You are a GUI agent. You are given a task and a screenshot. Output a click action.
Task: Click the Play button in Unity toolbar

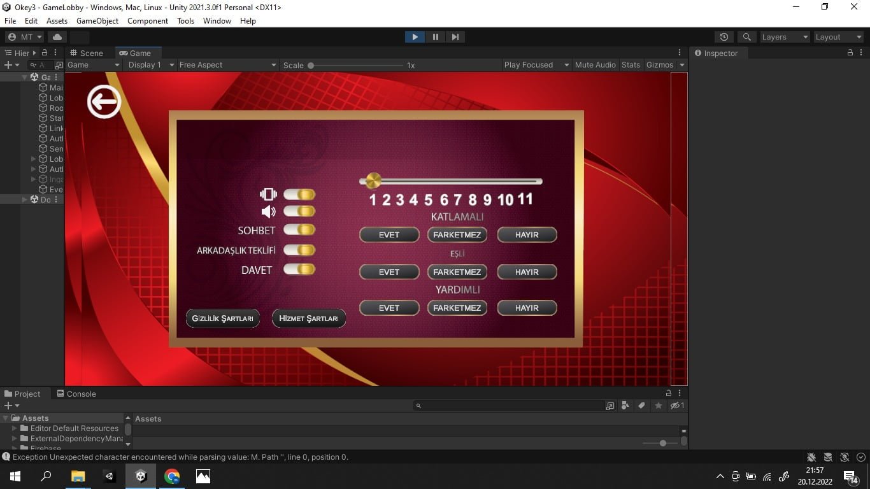[x=415, y=37]
